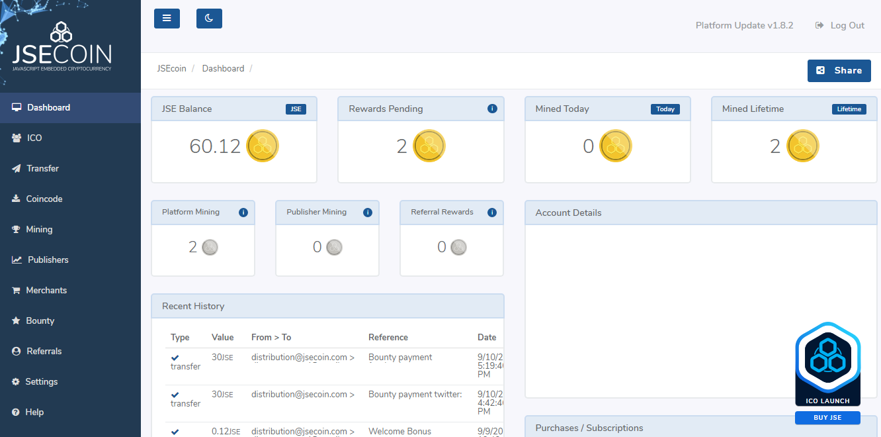Click Platform Mining info icon

[x=243, y=213]
